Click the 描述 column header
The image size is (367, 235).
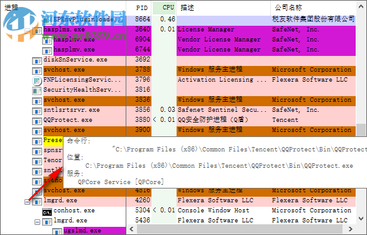(223, 8)
